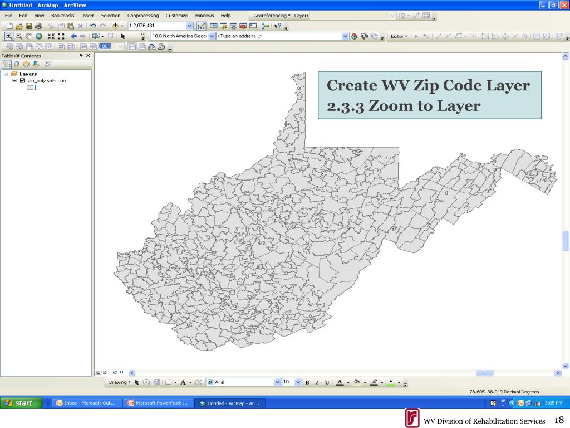The width and height of the screenshot is (570, 428).
Task: Switch to Inbox - Microsoft Outlook taskbar button
Action: 86,403
